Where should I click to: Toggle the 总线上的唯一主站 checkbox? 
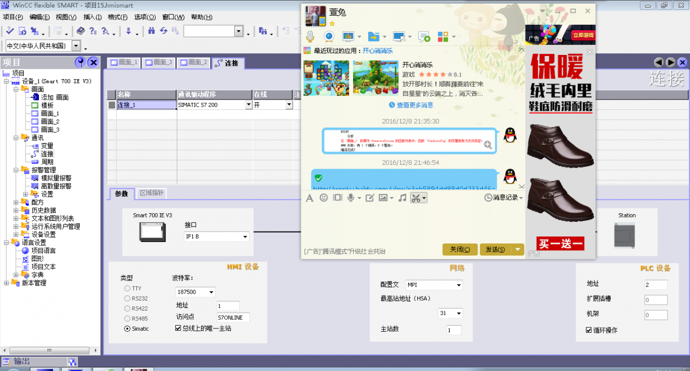coord(178,328)
